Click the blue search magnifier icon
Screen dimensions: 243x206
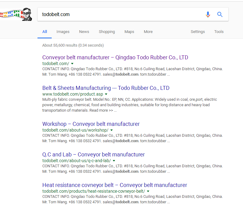[x=220, y=15]
